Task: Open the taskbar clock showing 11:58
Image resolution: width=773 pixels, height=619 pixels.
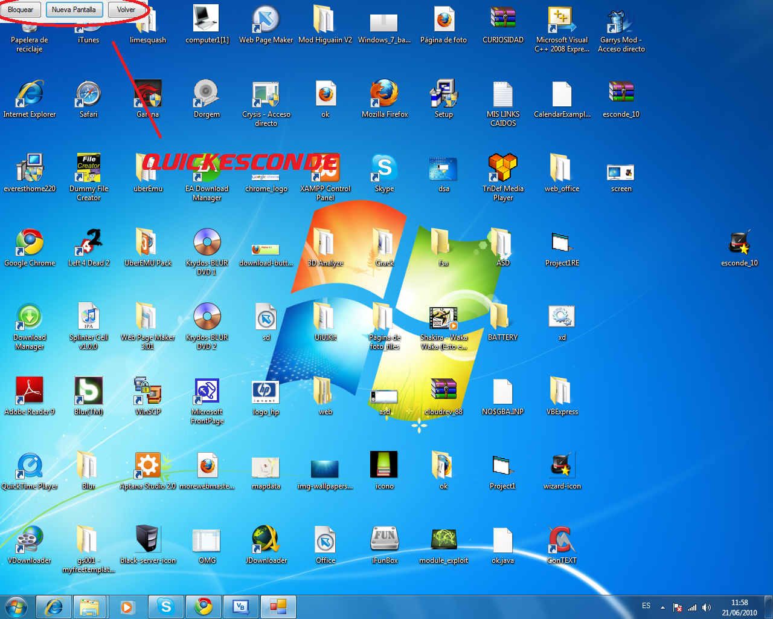Action: pyautogui.click(x=739, y=608)
